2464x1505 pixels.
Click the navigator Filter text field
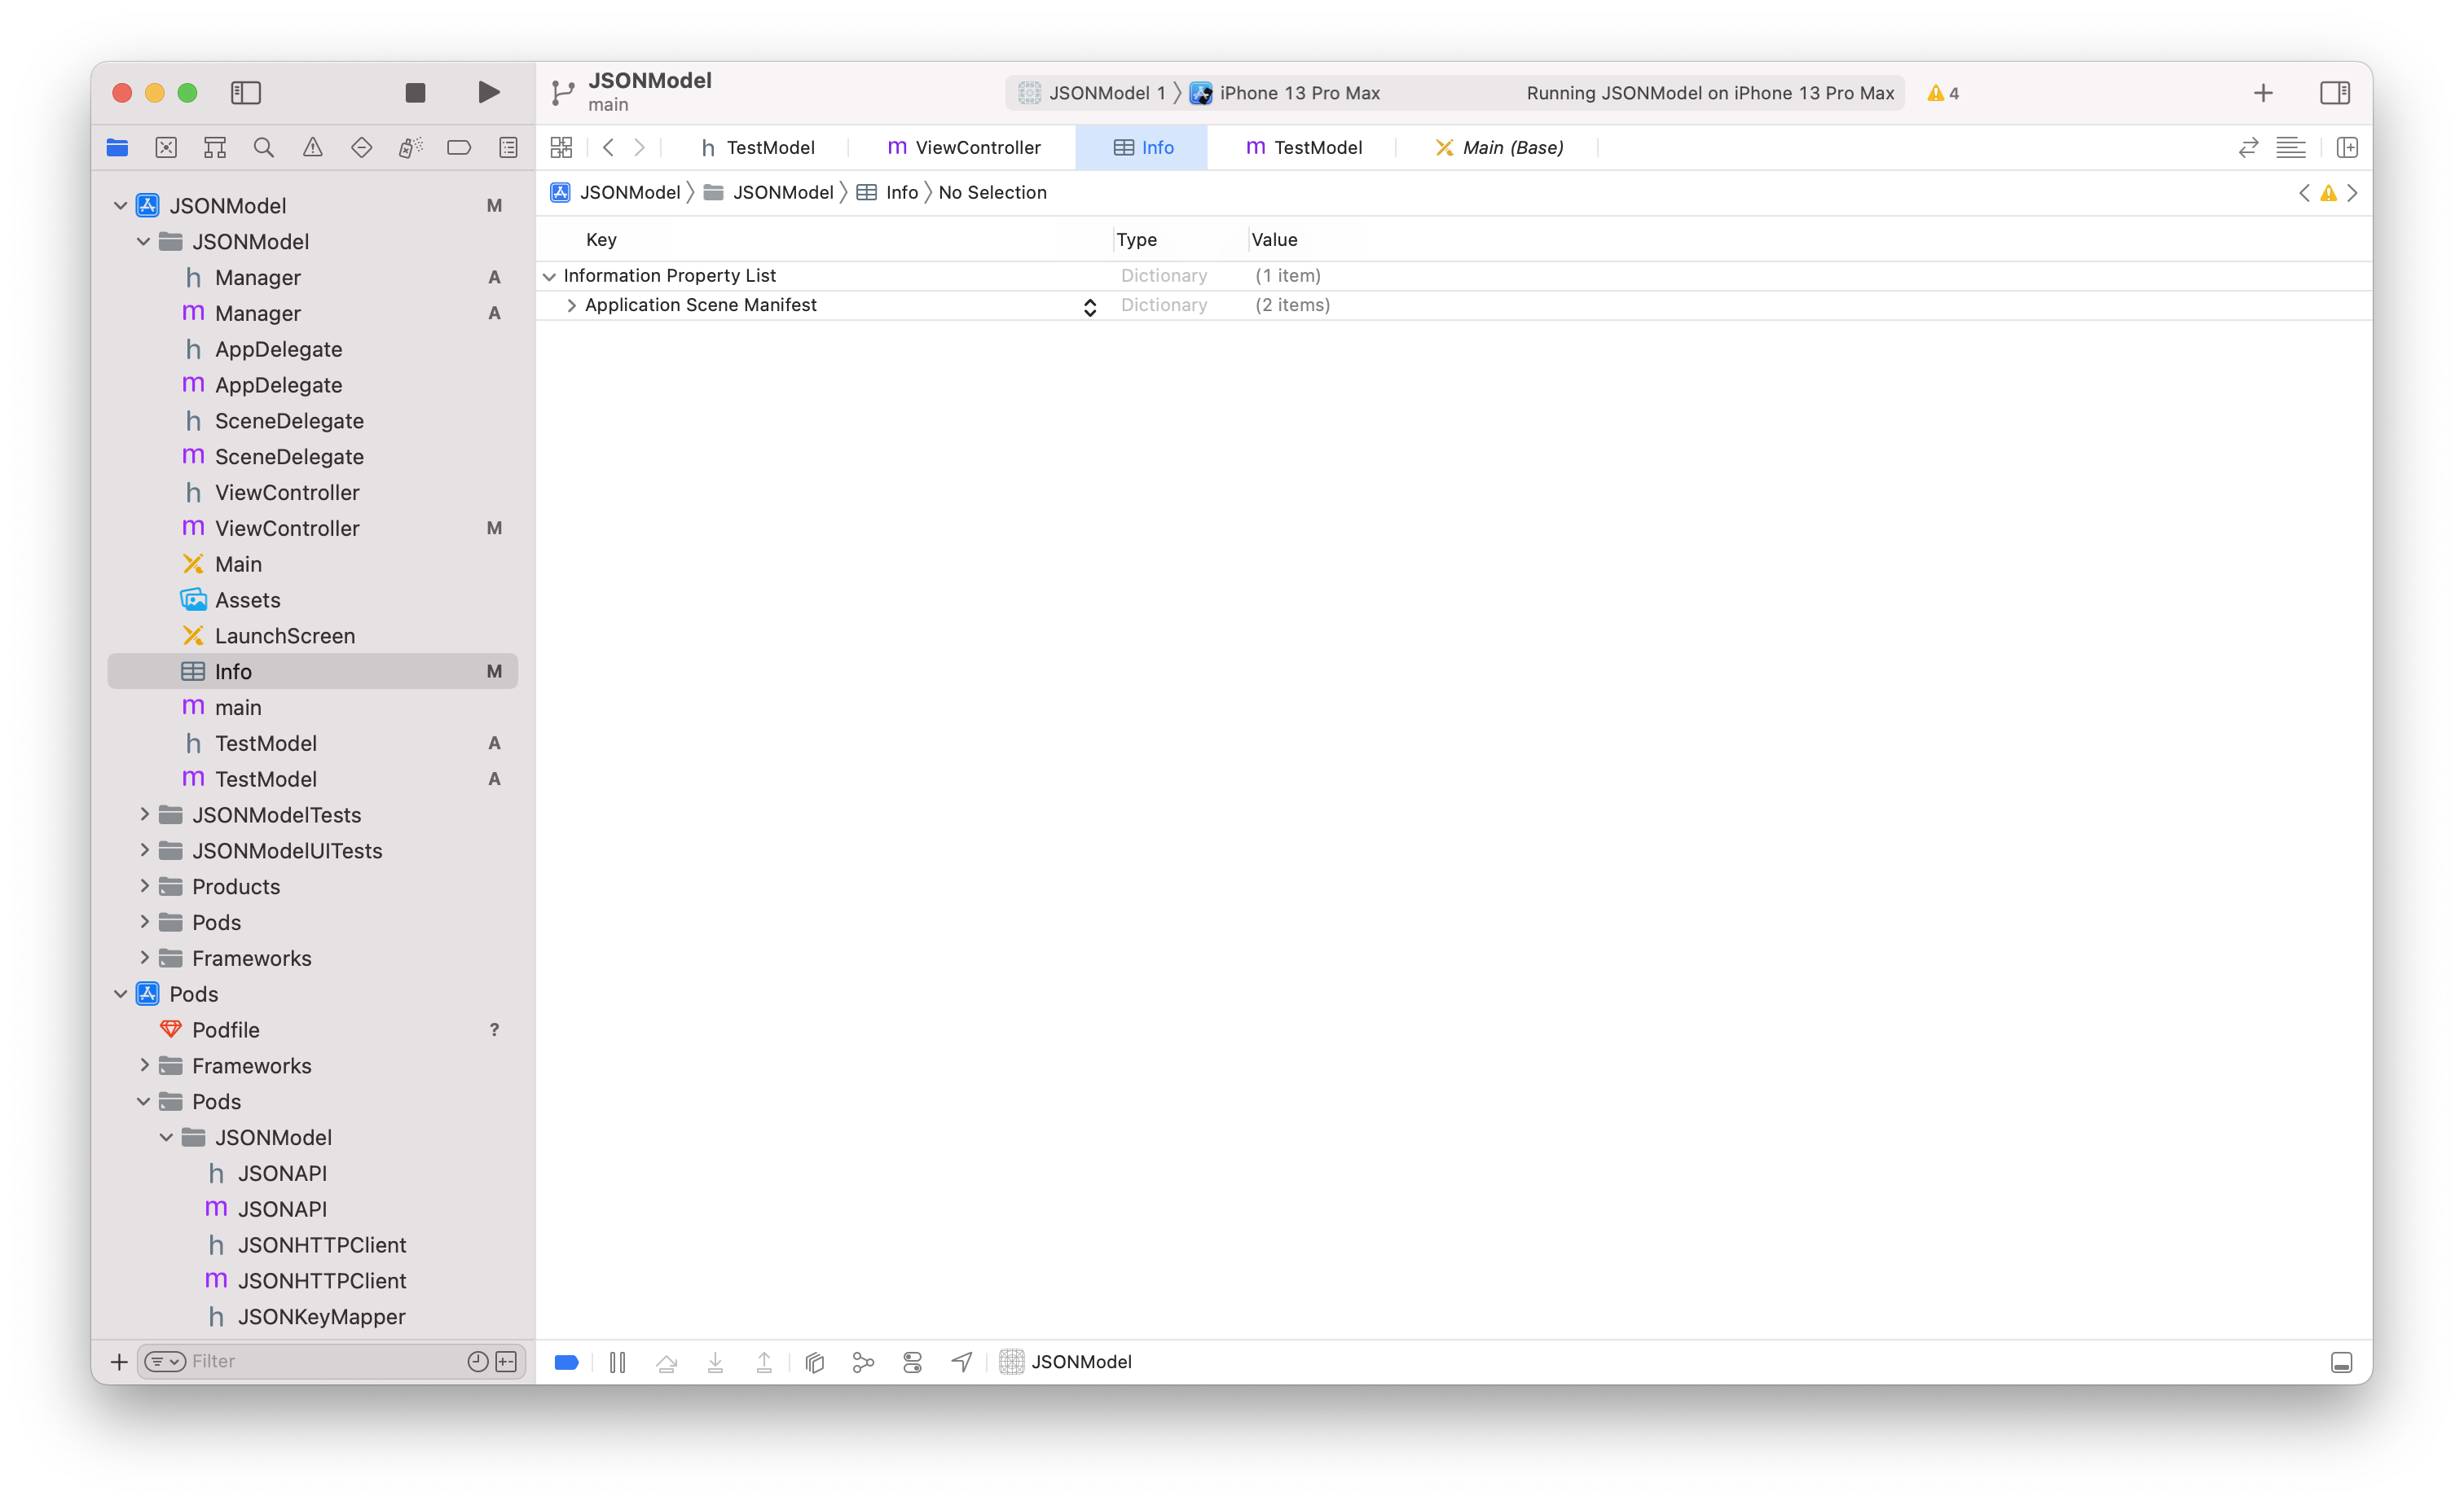click(x=320, y=1361)
